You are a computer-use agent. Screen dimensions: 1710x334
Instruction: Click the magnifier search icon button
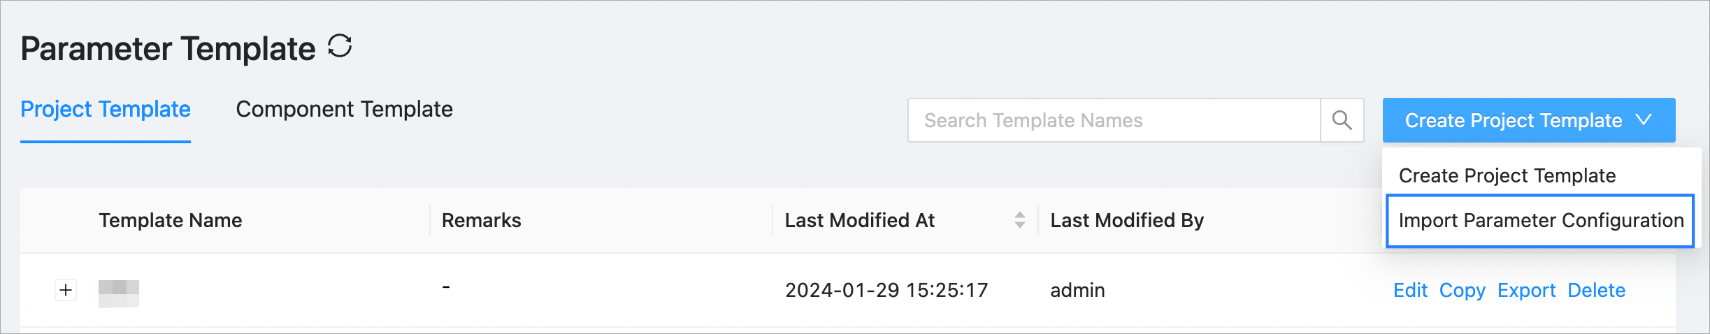point(1342,120)
